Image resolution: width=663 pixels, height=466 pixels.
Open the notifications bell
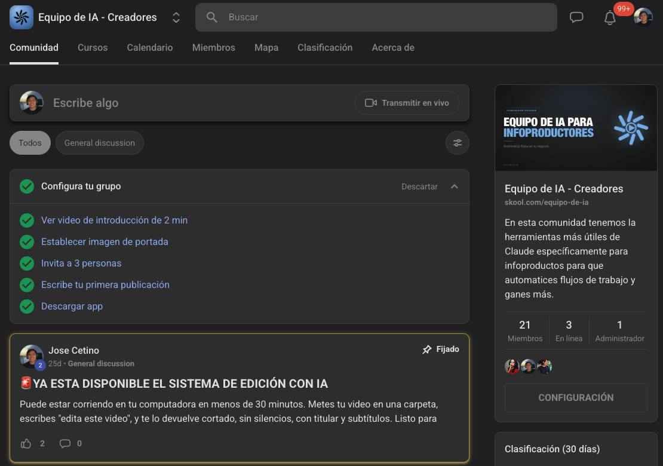point(610,18)
